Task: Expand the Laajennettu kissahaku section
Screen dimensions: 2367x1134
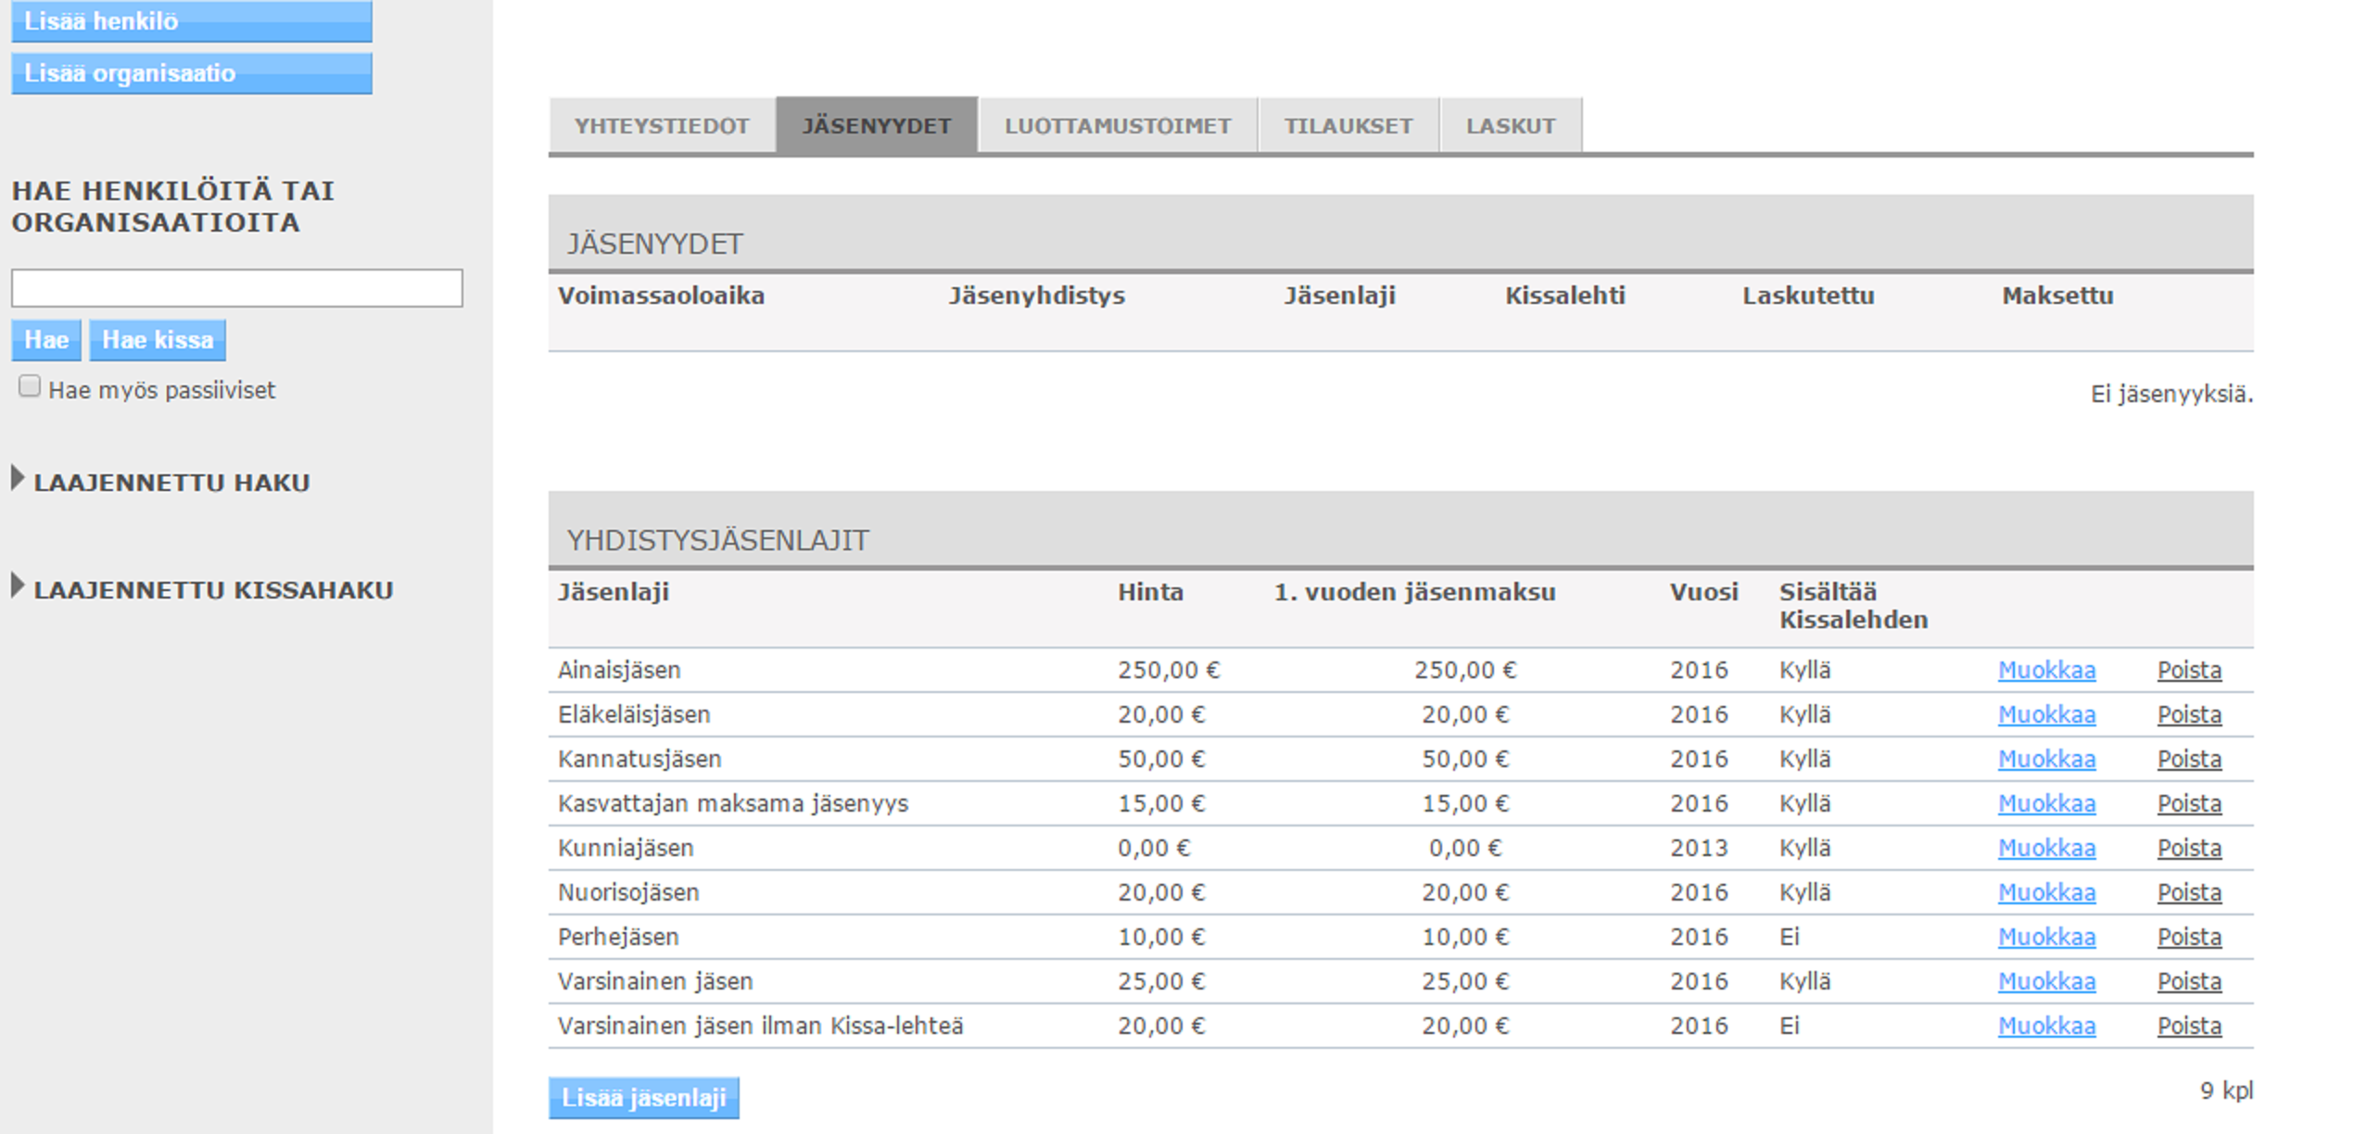Action: pyautogui.click(x=203, y=589)
